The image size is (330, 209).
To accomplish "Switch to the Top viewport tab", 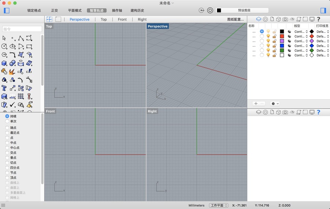I will pos(103,19).
